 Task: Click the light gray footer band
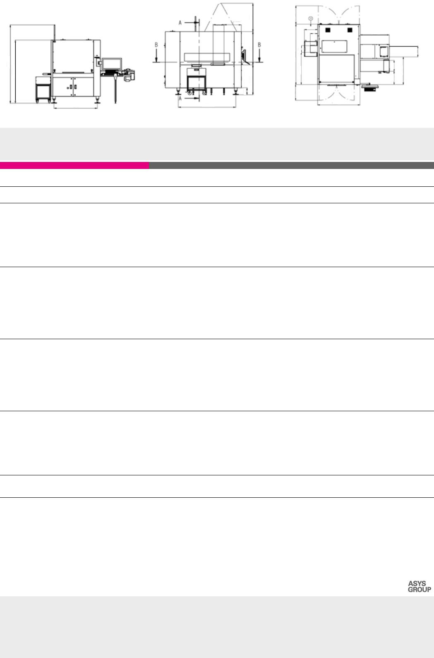point(217,627)
